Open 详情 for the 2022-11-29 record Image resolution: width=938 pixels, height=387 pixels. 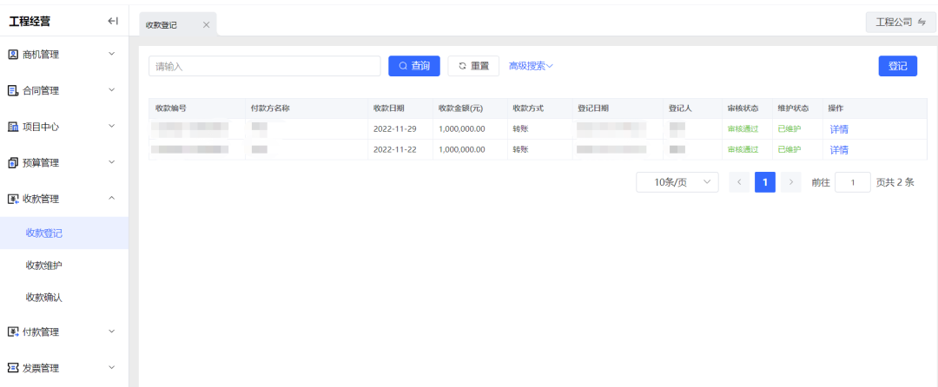pyautogui.click(x=839, y=129)
